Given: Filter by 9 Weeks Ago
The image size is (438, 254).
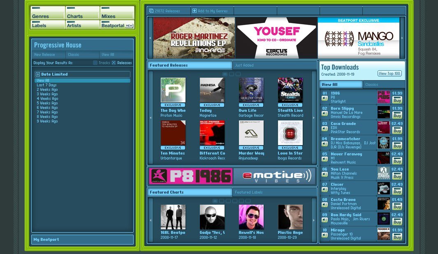Looking at the screenshot, I should pyautogui.click(x=47, y=121).
